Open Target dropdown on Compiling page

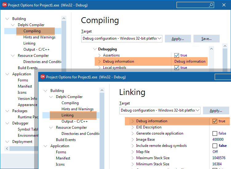159,38
